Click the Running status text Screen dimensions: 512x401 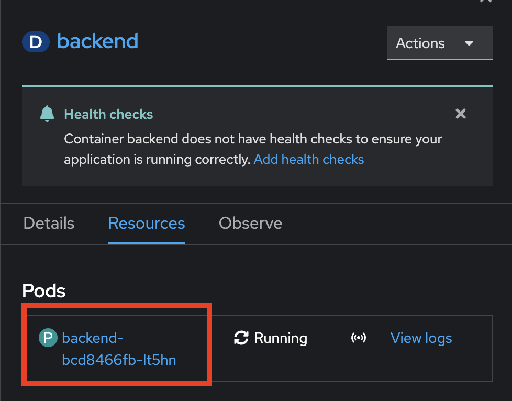point(281,338)
